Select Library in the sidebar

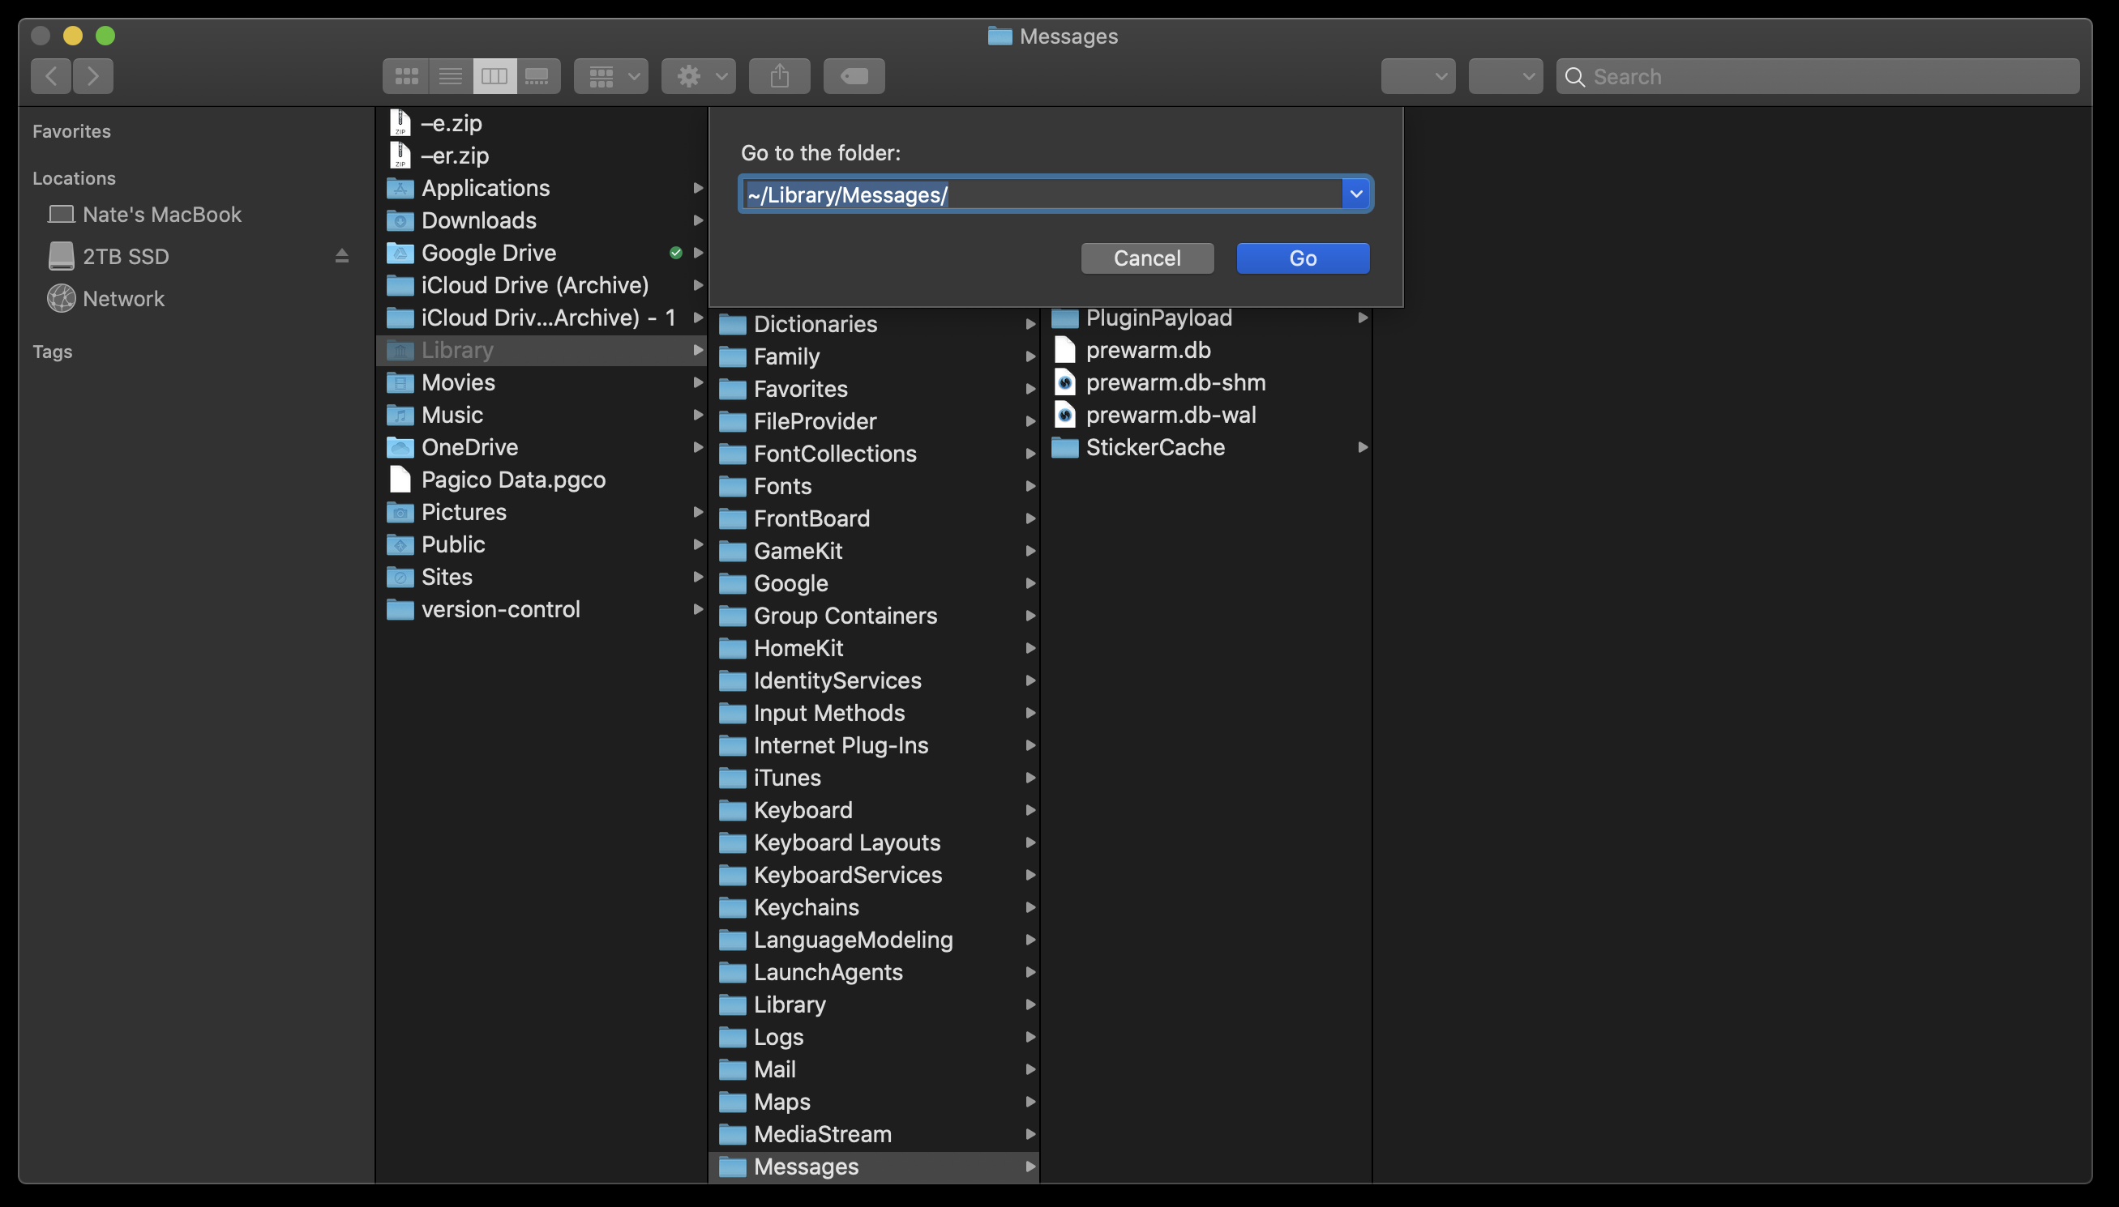click(x=456, y=349)
